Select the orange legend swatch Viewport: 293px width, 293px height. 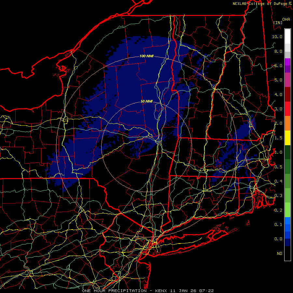click(287, 123)
